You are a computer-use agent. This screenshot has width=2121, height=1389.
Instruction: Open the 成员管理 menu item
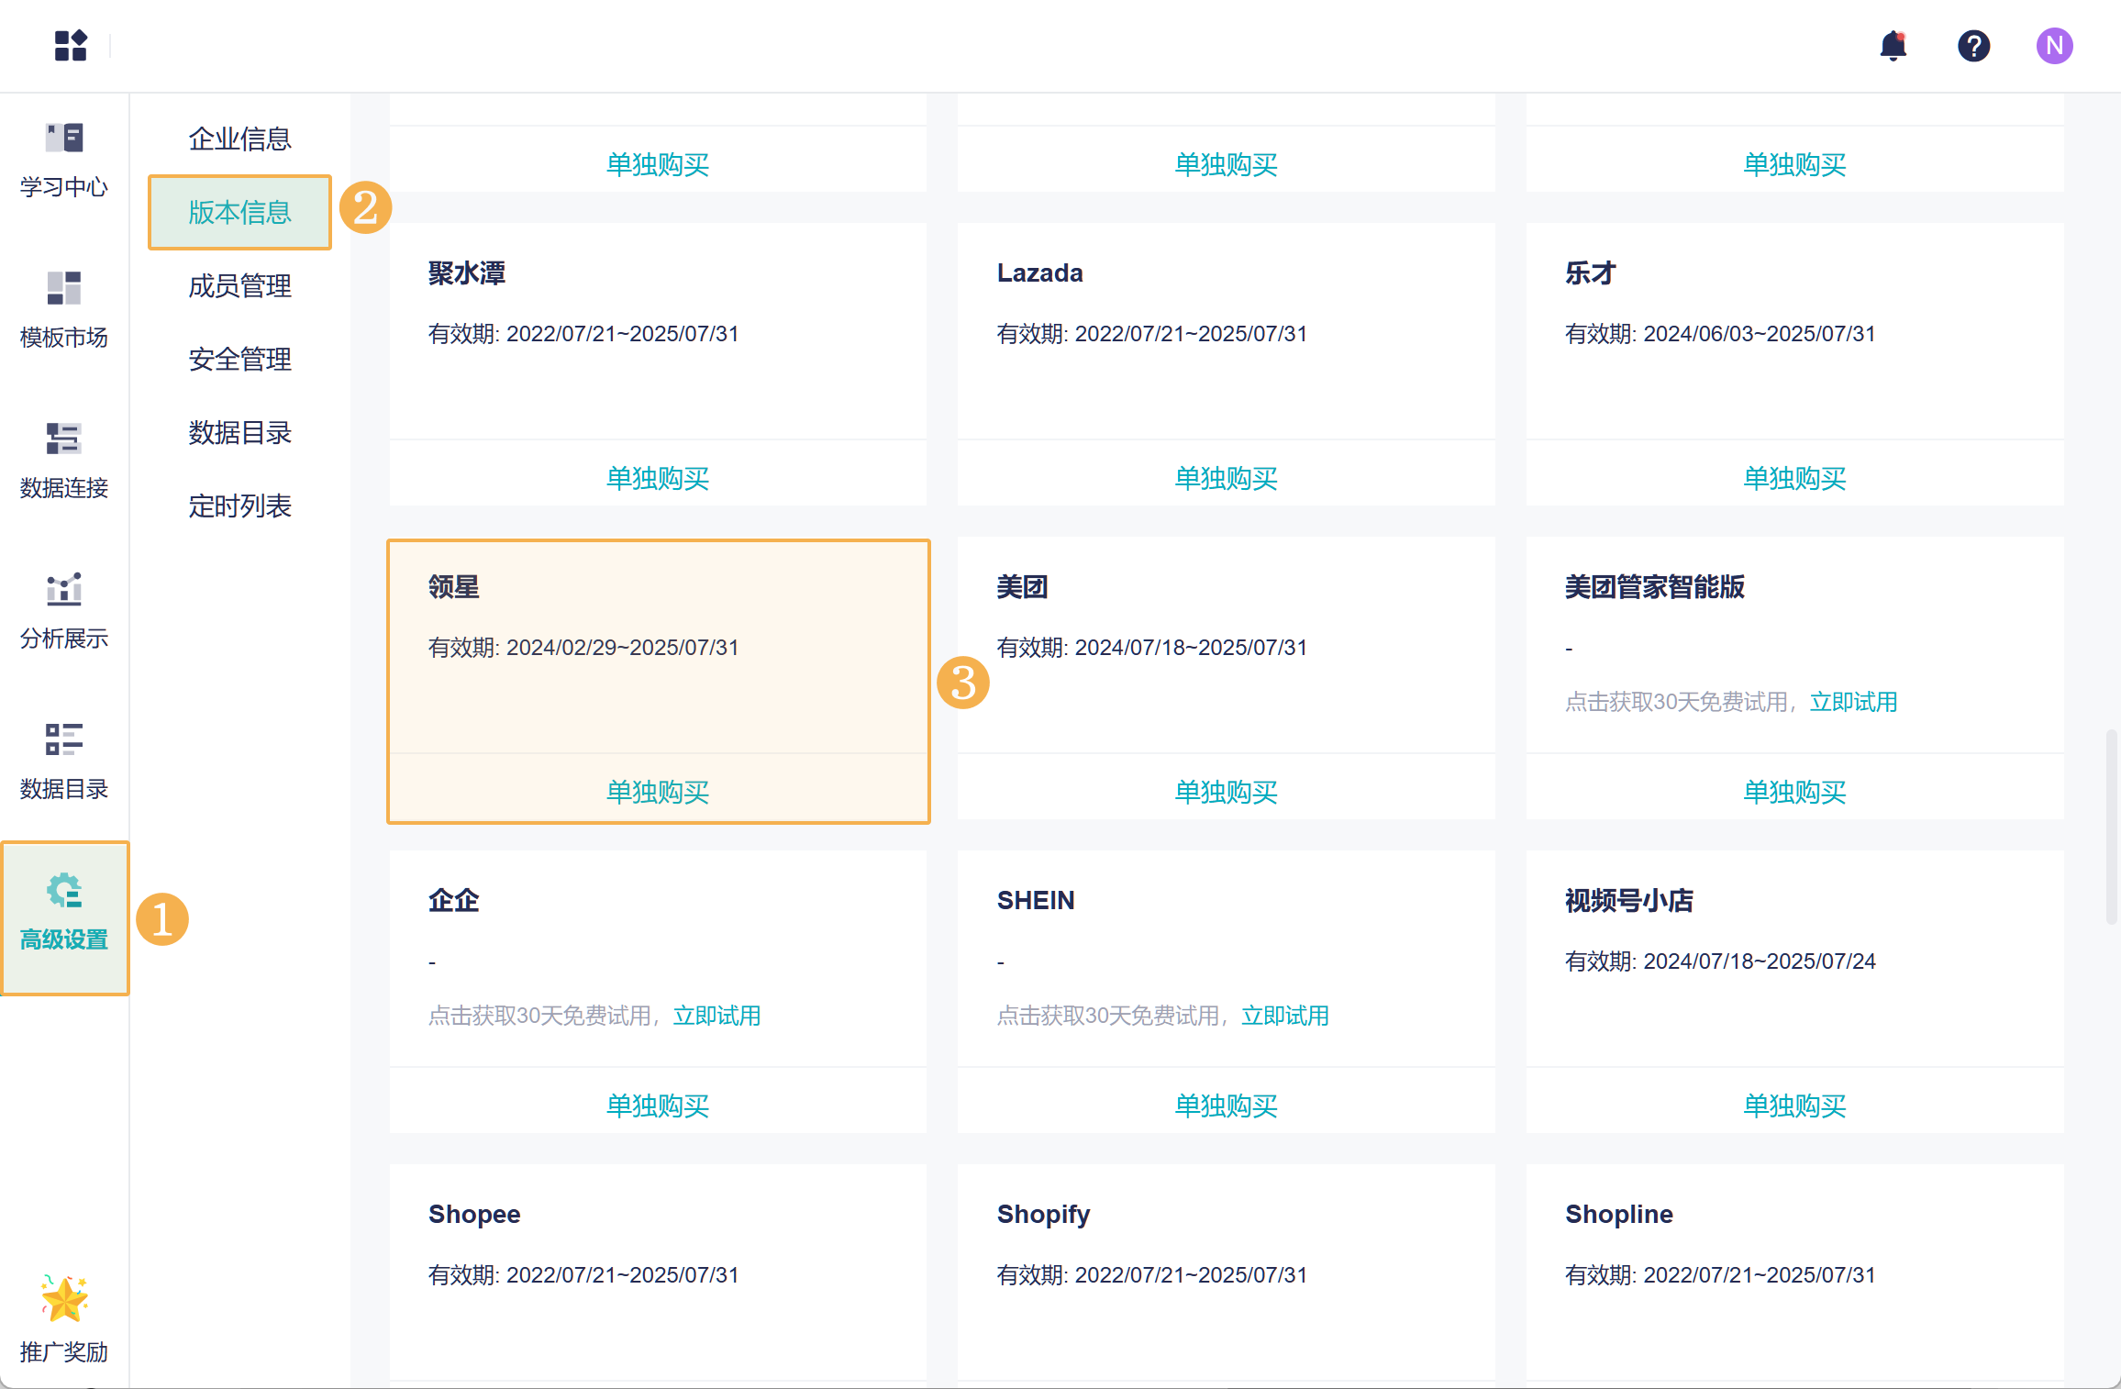tap(239, 285)
